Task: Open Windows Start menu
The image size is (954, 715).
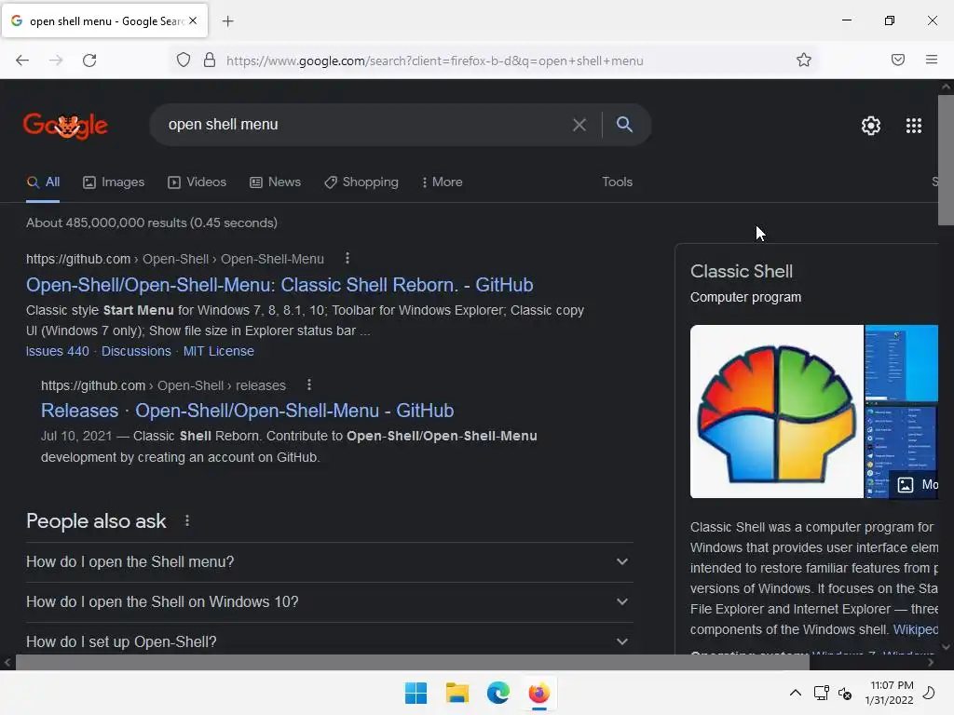Action: tap(416, 693)
